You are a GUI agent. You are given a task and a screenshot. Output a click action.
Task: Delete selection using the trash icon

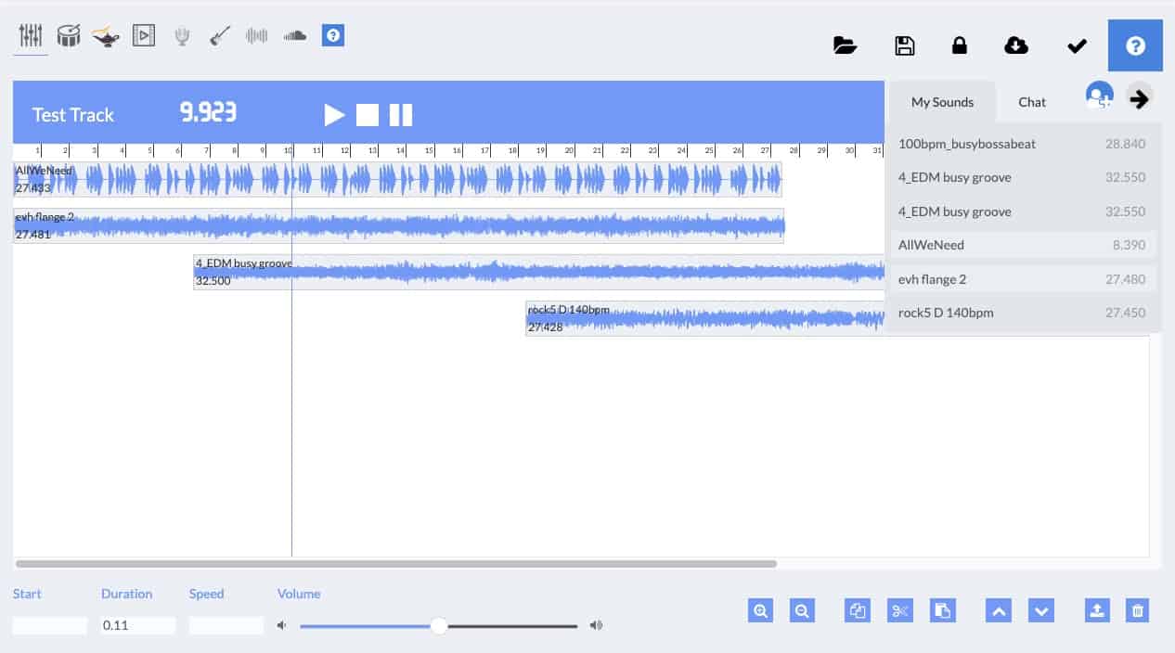coord(1138,610)
